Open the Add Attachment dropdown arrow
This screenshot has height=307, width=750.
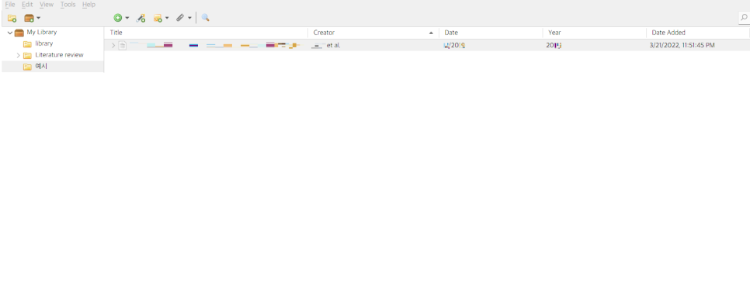189,18
